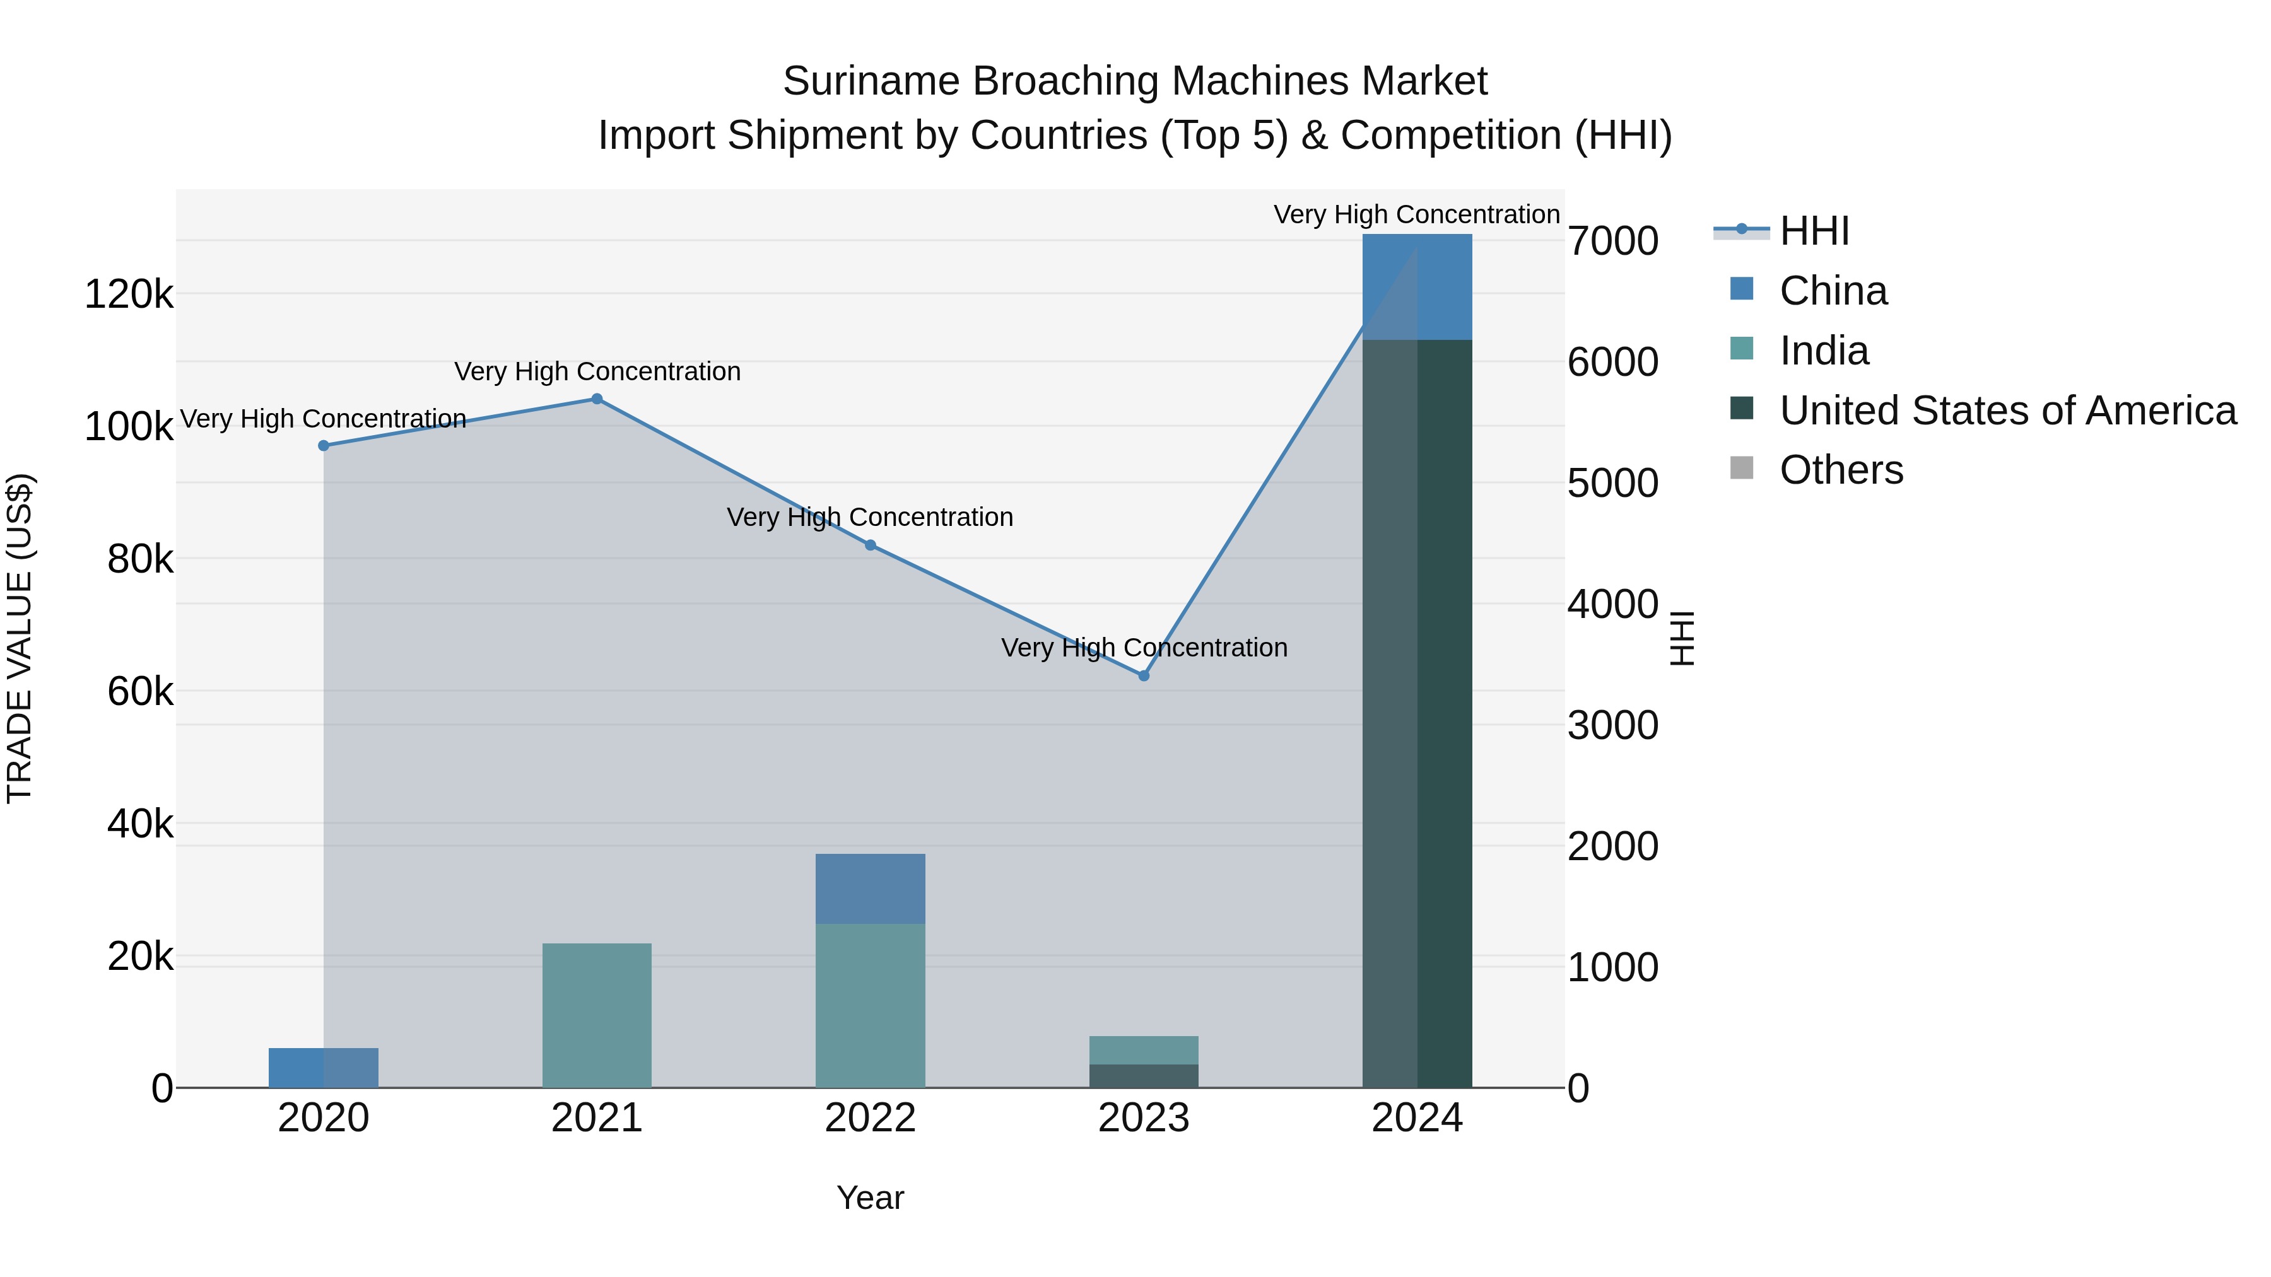Screen dimensions: 2271x1277
Task: Click 2020 Very High Concentration annotation
Action: tap(324, 419)
